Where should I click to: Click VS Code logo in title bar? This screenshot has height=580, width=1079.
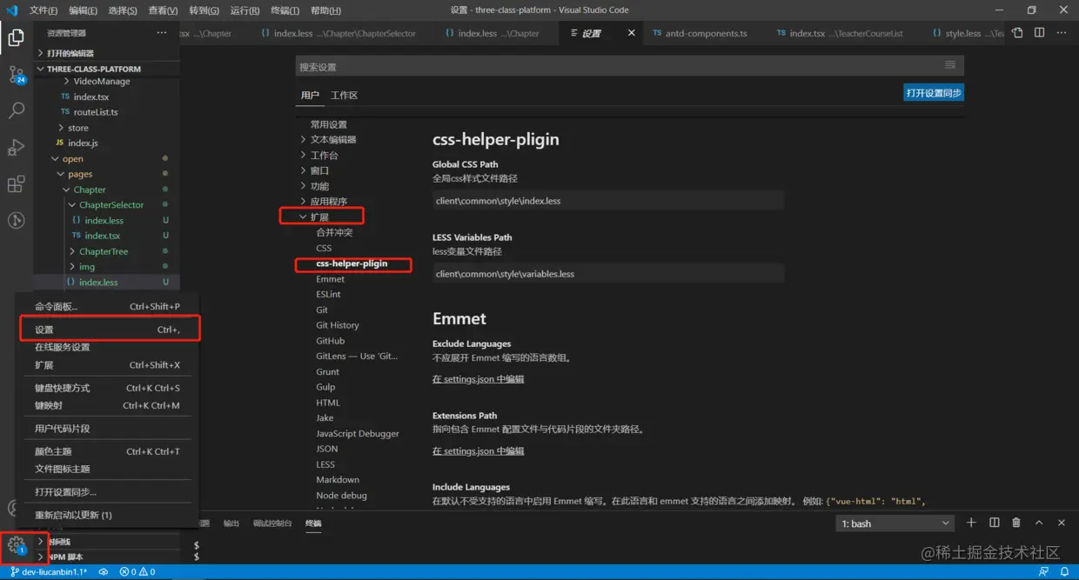[11, 10]
